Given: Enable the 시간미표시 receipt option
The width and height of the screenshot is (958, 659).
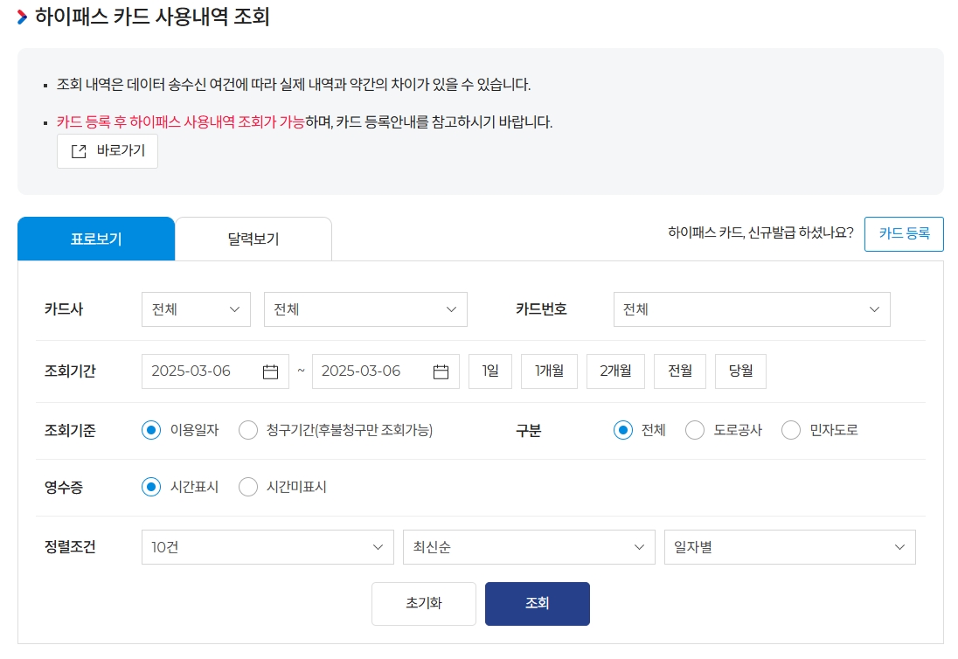Looking at the screenshot, I should (247, 487).
